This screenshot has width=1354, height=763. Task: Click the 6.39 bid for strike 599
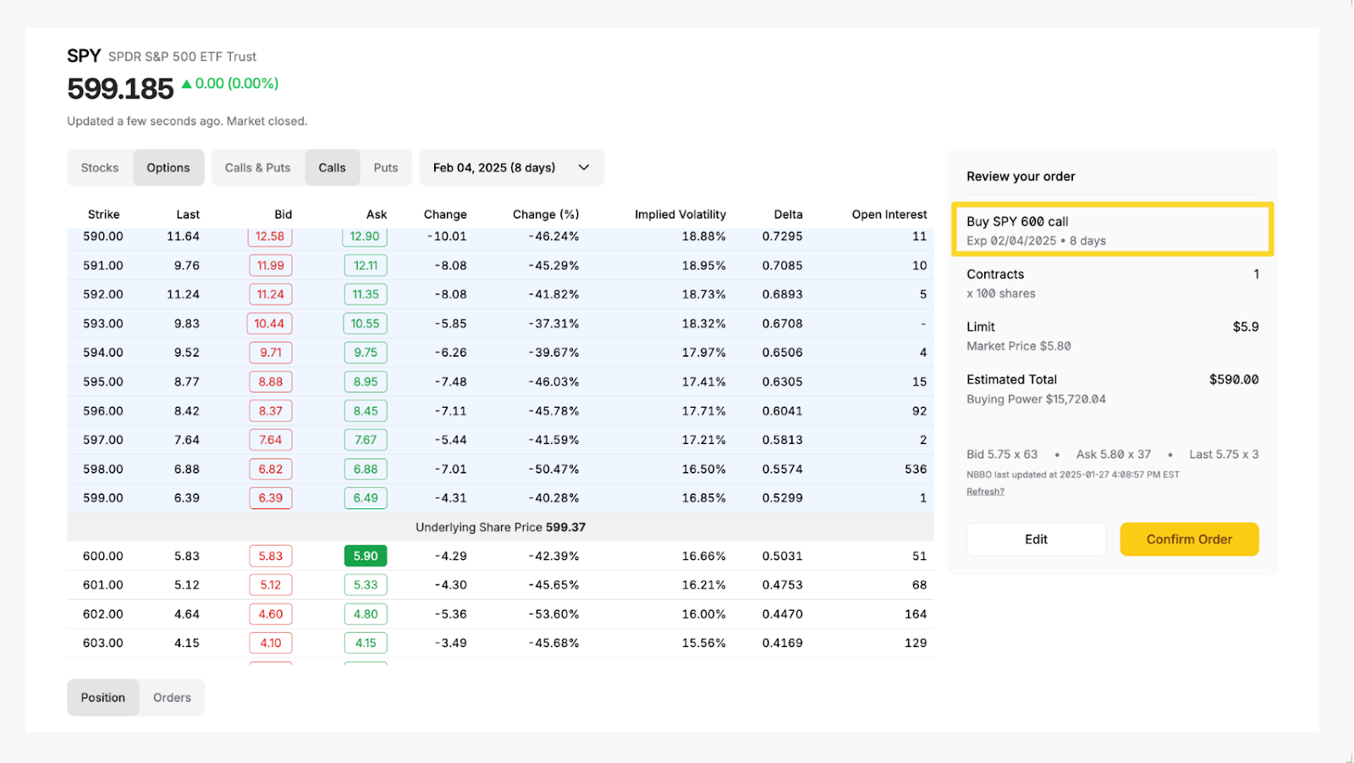click(271, 498)
